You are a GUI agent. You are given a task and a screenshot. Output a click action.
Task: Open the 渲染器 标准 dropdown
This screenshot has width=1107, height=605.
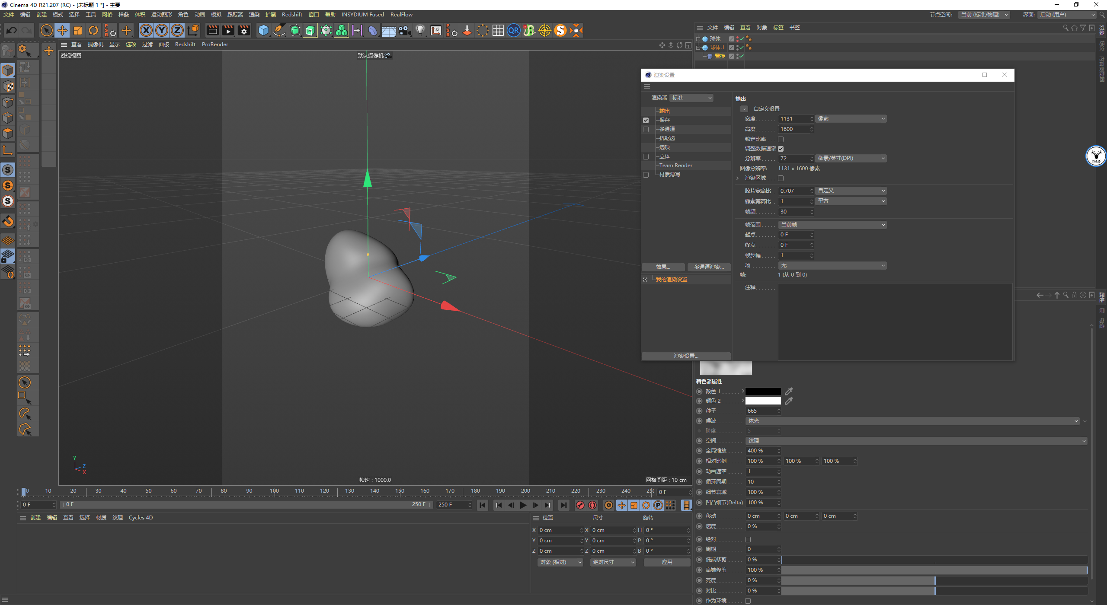(x=691, y=98)
